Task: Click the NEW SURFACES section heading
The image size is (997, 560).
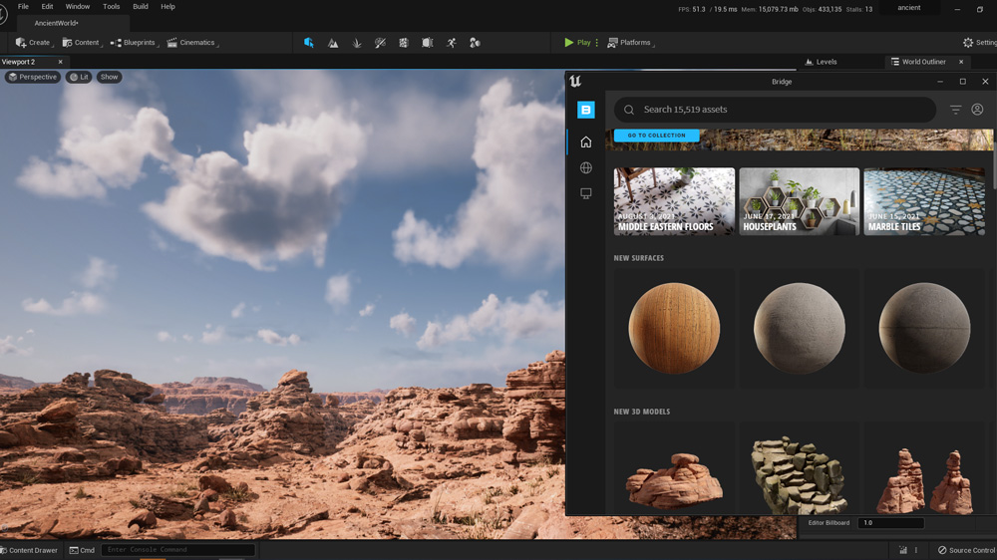Action: [x=638, y=258]
